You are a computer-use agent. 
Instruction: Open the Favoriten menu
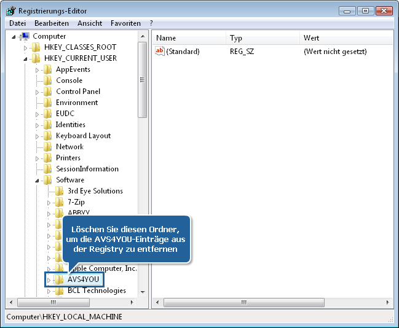[125, 23]
